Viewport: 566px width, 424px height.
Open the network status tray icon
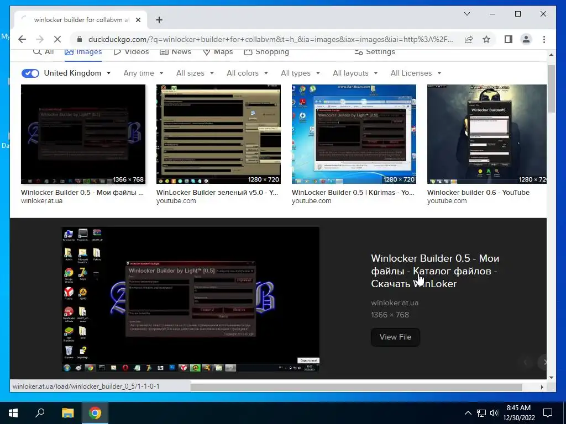click(481, 413)
